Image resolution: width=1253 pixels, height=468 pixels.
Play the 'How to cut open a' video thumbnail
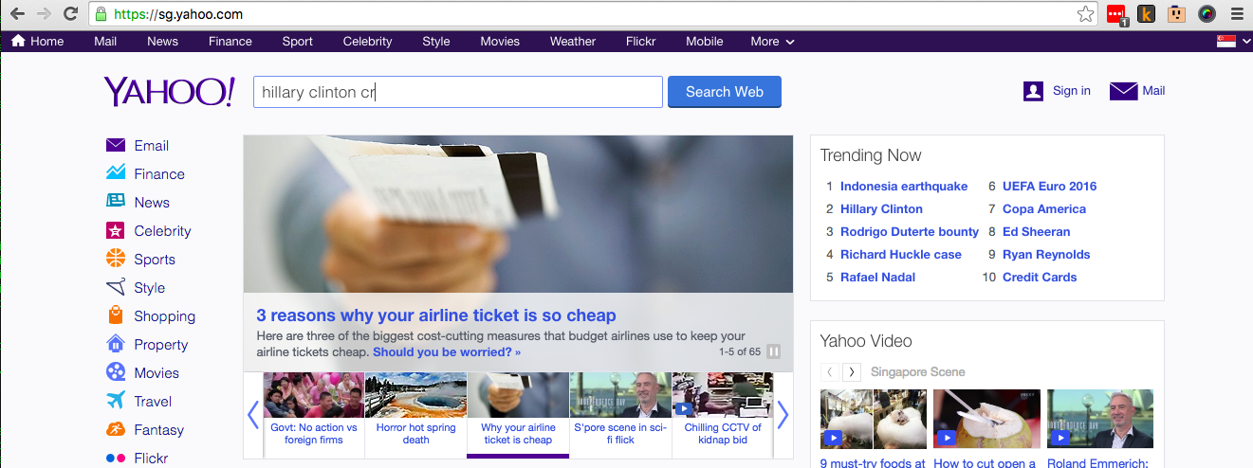pos(986,419)
